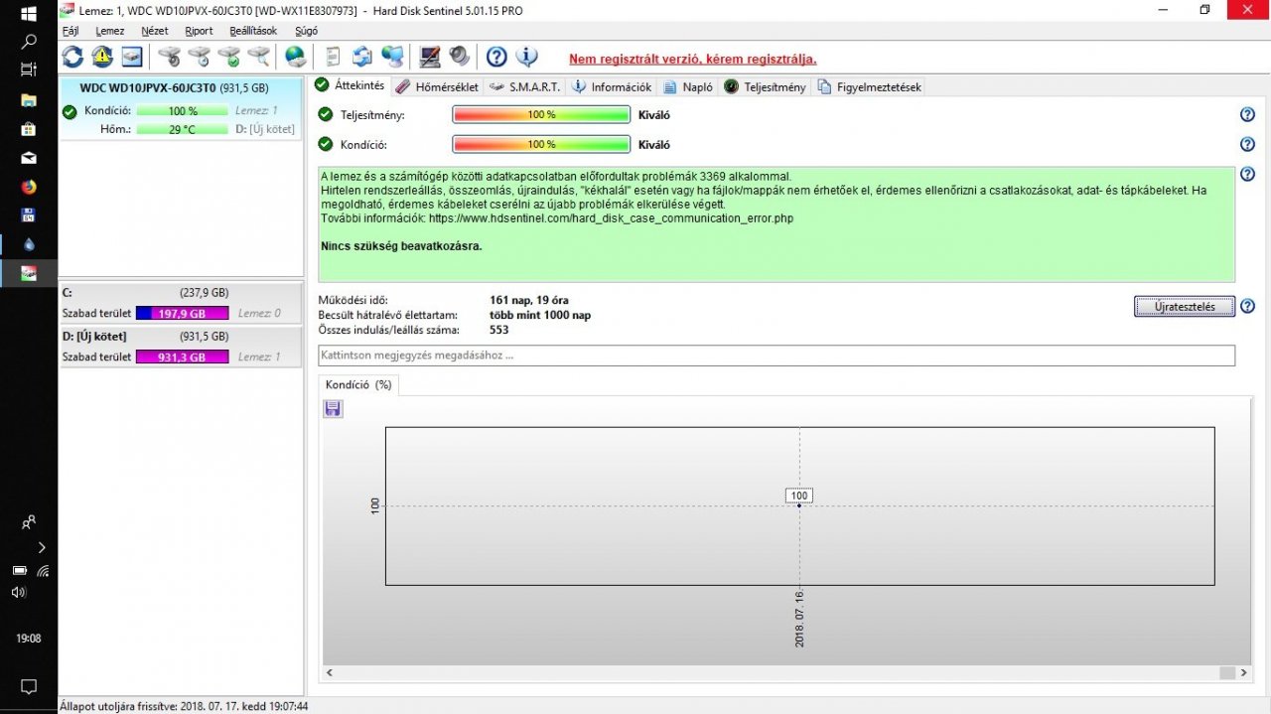Open the Nézet menu
The image size is (1271, 714).
tap(155, 31)
